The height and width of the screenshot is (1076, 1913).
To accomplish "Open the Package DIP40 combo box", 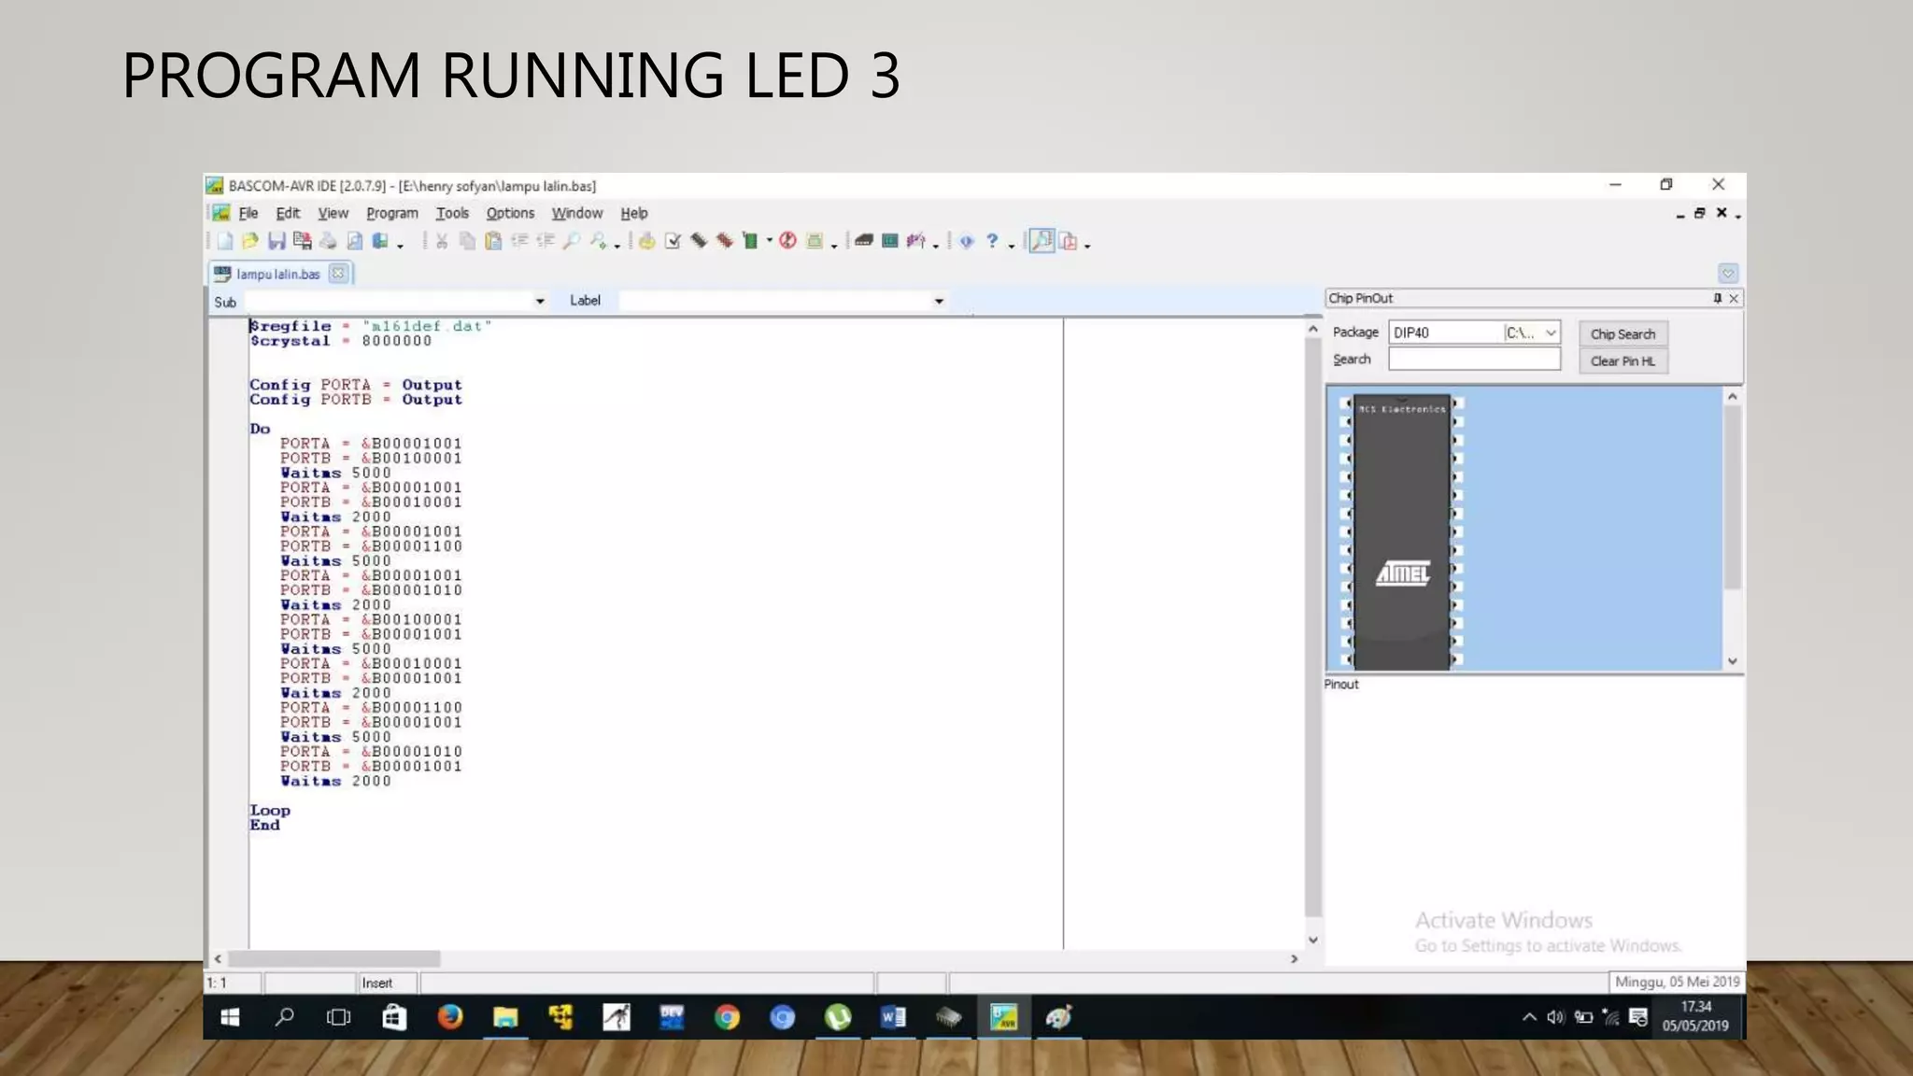I will (x=1551, y=333).
